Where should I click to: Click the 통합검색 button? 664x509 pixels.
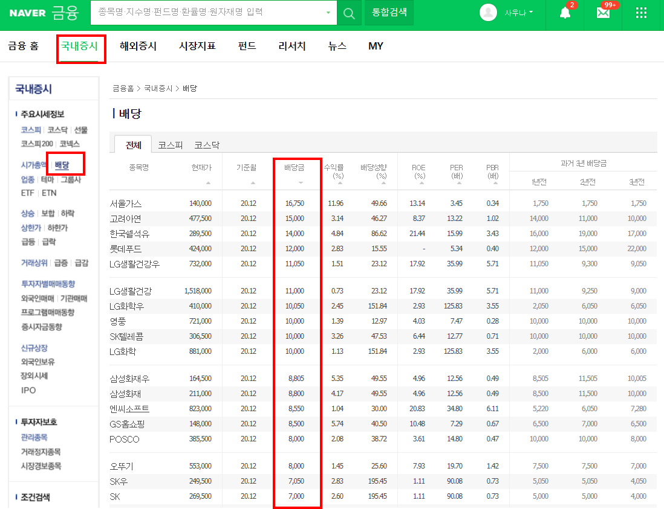(x=389, y=13)
